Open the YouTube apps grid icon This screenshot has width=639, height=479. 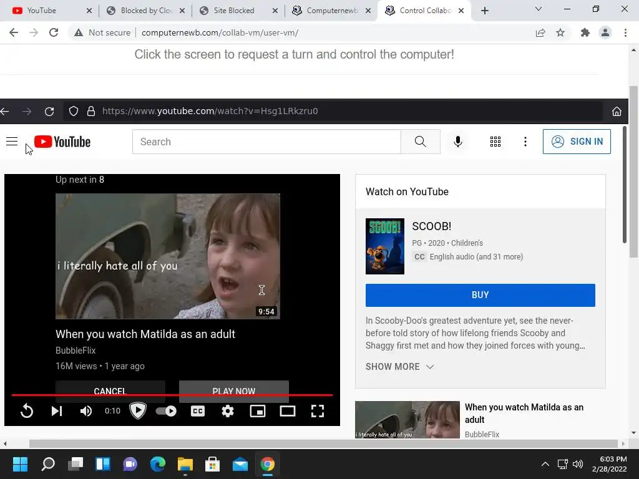495,142
